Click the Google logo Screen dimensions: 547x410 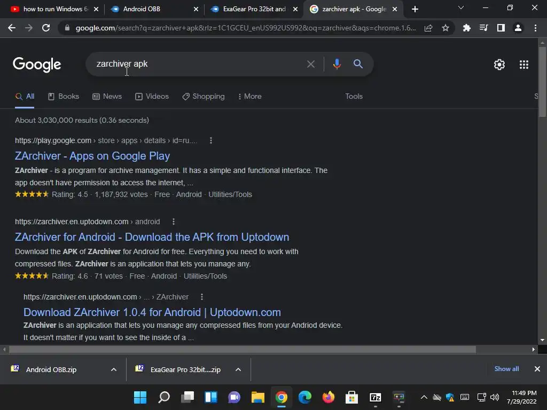pos(37,65)
